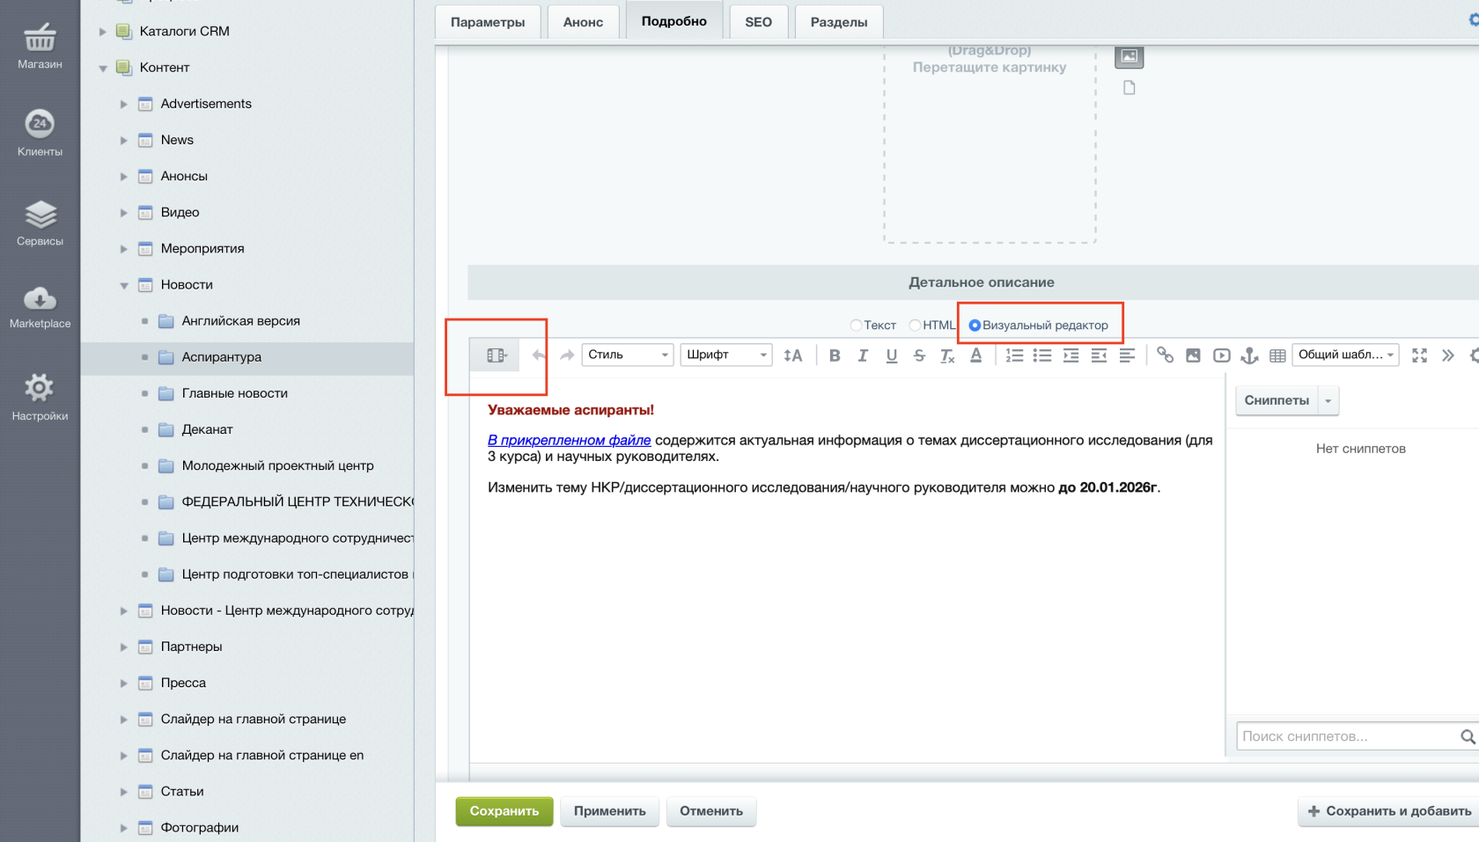Insert a video into the editor
Image resolution: width=1479 pixels, height=842 pixels.
coord(1222,355)
